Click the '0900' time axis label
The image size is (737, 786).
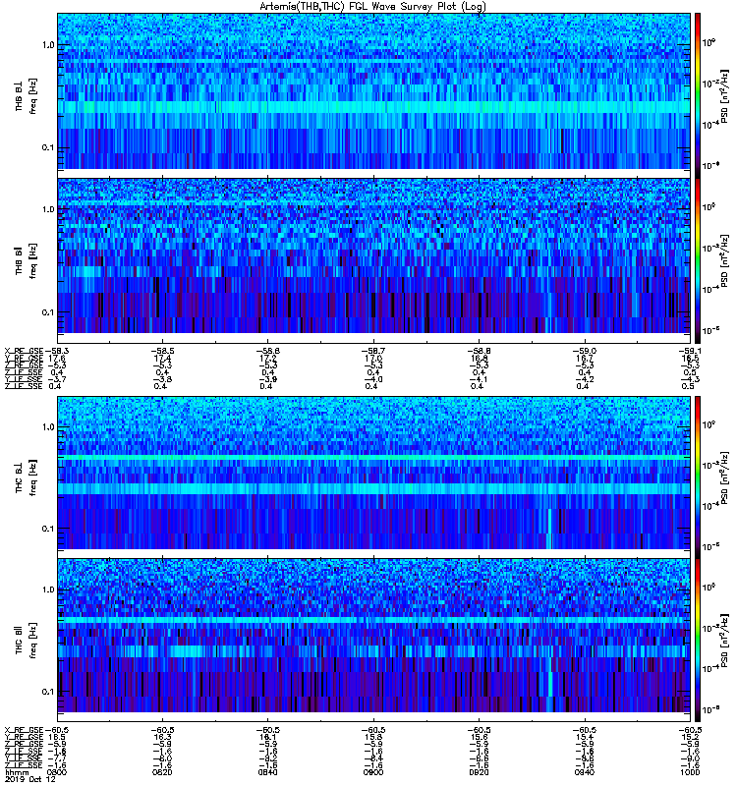click(373, 772)
